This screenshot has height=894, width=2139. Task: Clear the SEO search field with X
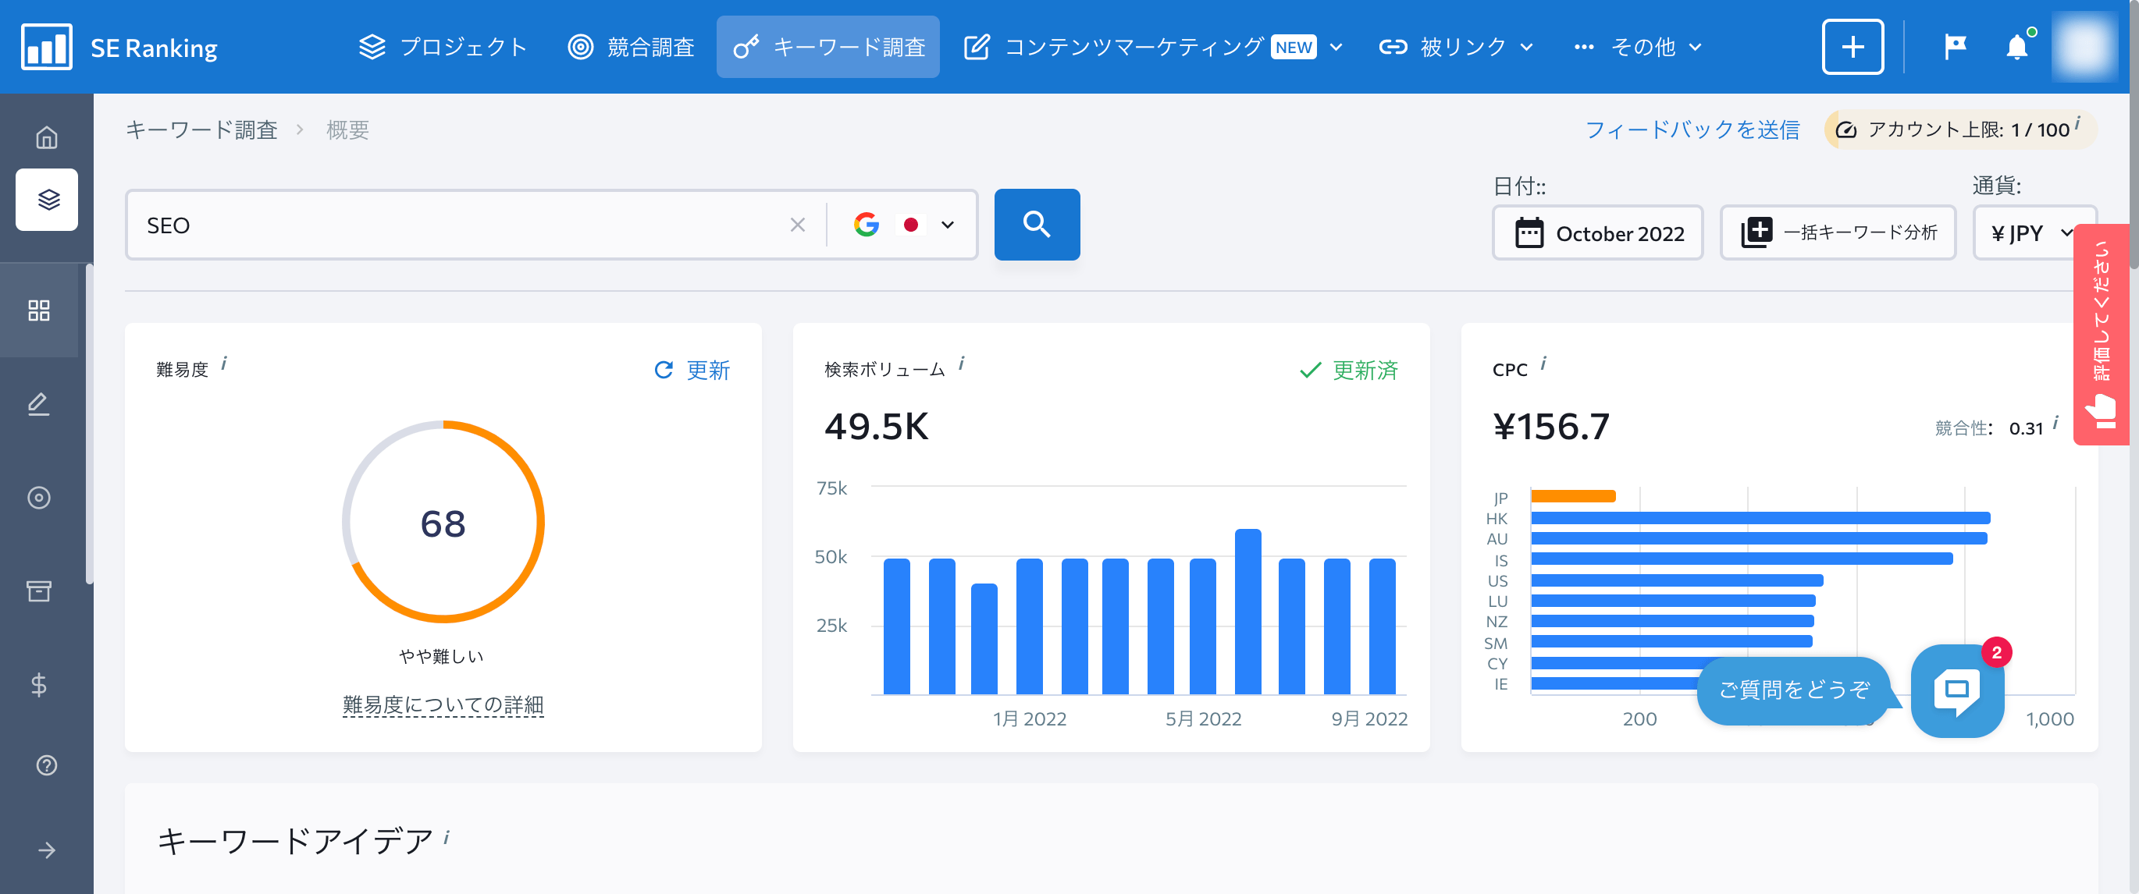(798, 225)
